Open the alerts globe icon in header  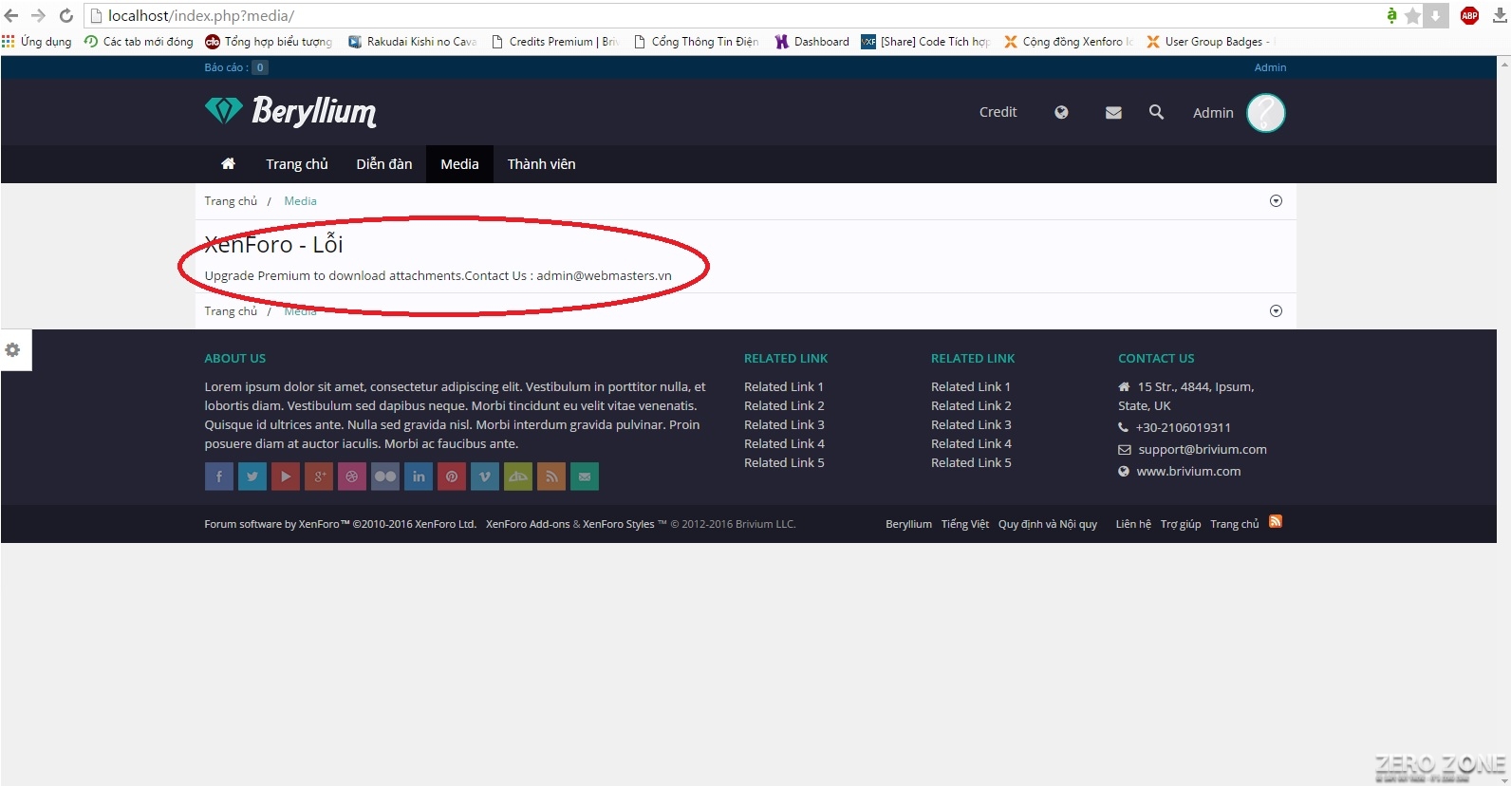coord(1061,112)
